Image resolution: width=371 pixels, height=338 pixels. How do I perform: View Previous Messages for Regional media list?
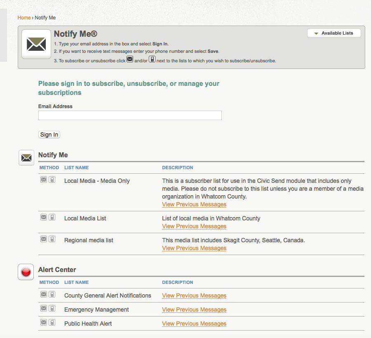194,248
